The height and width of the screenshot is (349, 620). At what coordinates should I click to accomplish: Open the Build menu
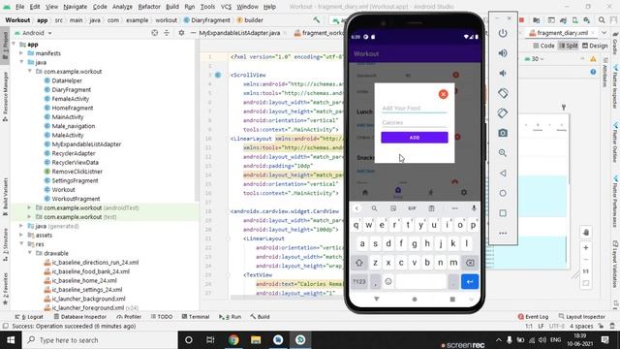(172, 7)
